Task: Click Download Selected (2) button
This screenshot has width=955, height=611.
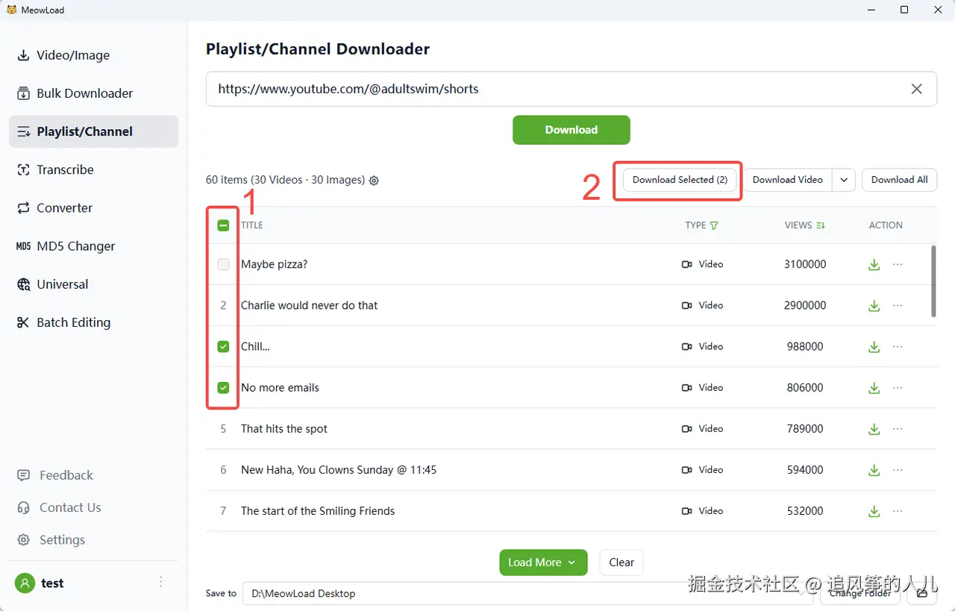Action: tap(680, 180)
